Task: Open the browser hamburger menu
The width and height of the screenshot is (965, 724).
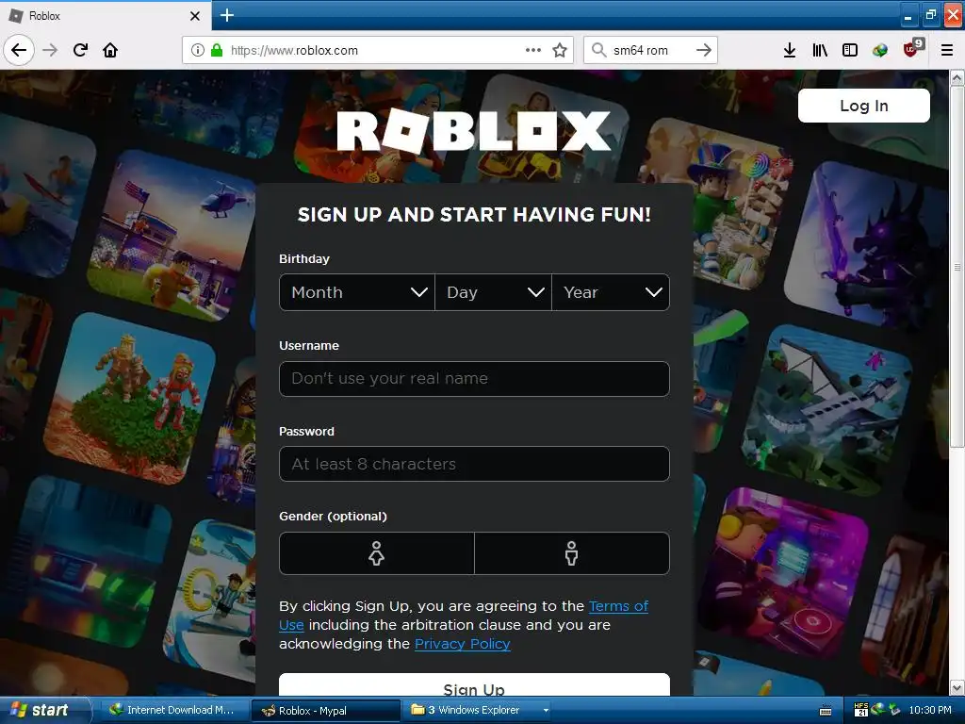Action: tap(947, 51)
